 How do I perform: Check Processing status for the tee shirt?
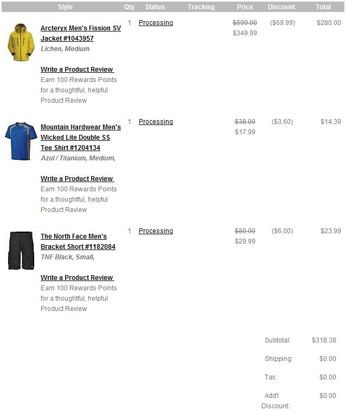(156, 122)
